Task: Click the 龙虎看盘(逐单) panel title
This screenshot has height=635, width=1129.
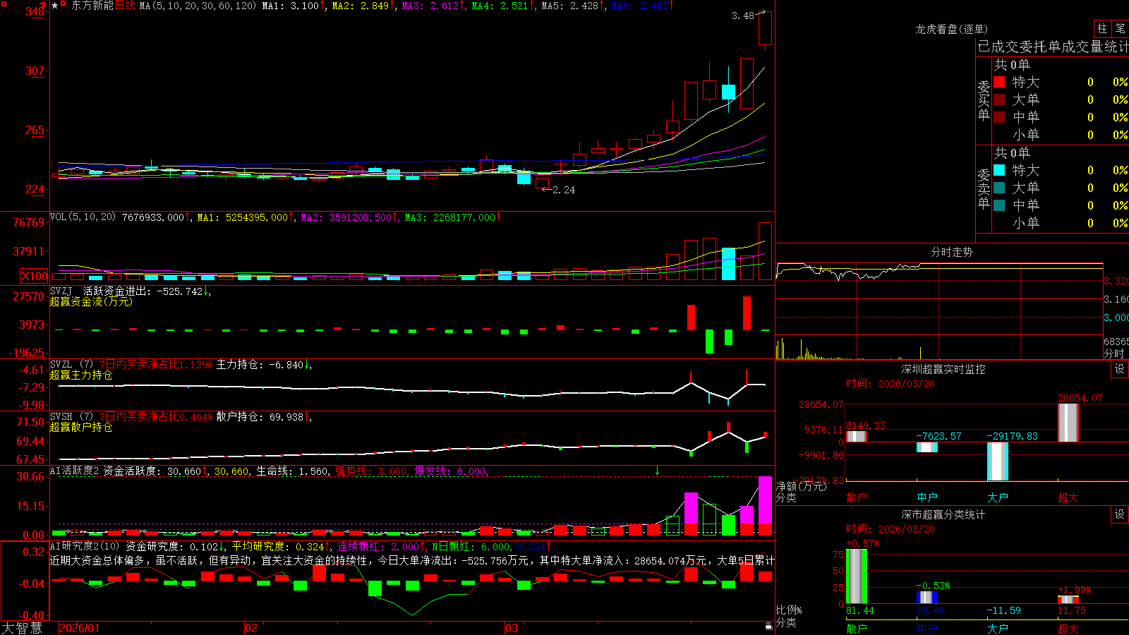Action: [x=951, y=29]
